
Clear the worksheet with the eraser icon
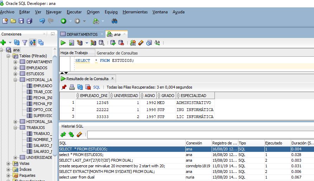(x=141, y=43)
